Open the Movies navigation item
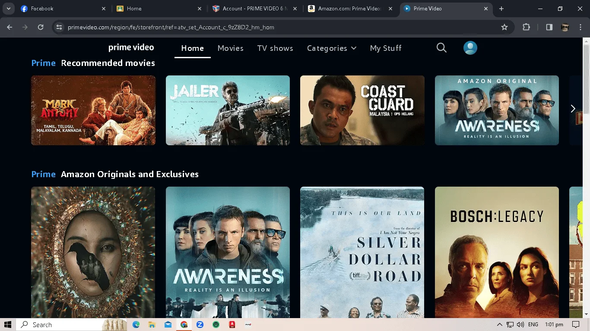The height and width of the screenshot is (331, 590). click(x=231, y=48)
